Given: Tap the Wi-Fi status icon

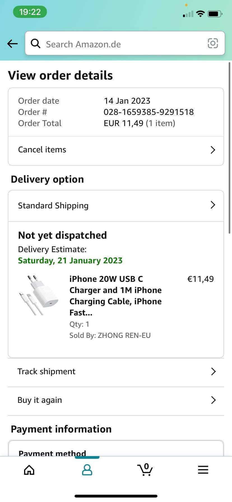Looking at the screenshot, I should [200, 13].
